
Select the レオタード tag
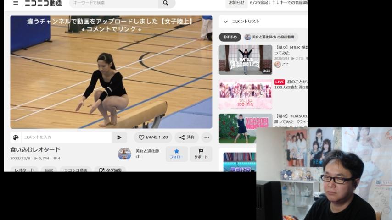(x=24, y=170)
